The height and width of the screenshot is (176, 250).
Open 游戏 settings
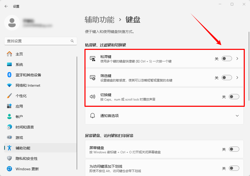tap(40, 137)
